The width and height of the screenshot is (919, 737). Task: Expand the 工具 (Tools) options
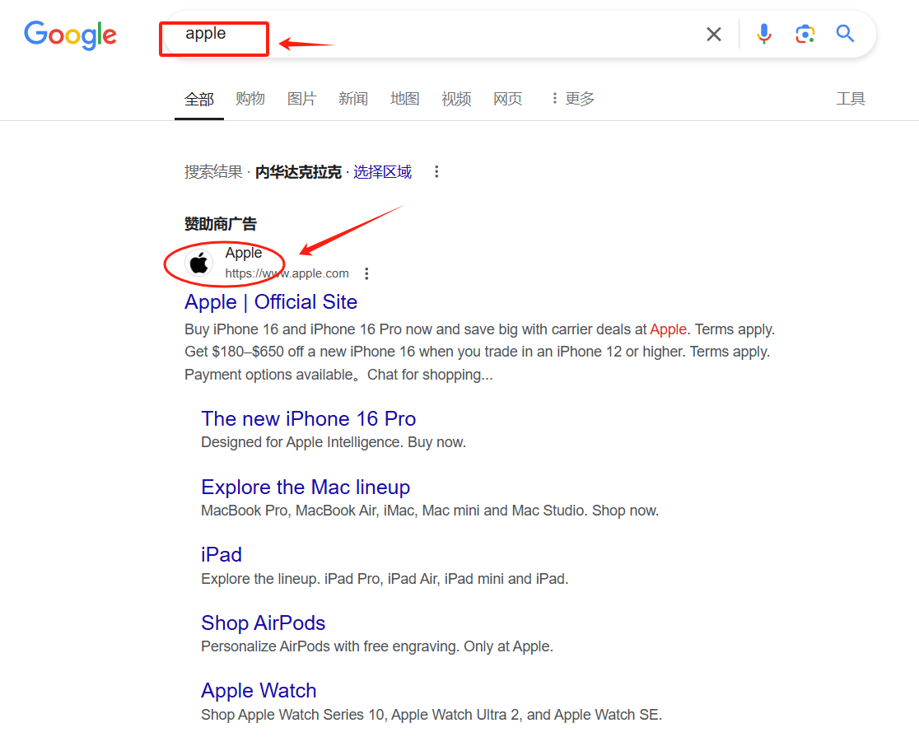click(851, 98)
